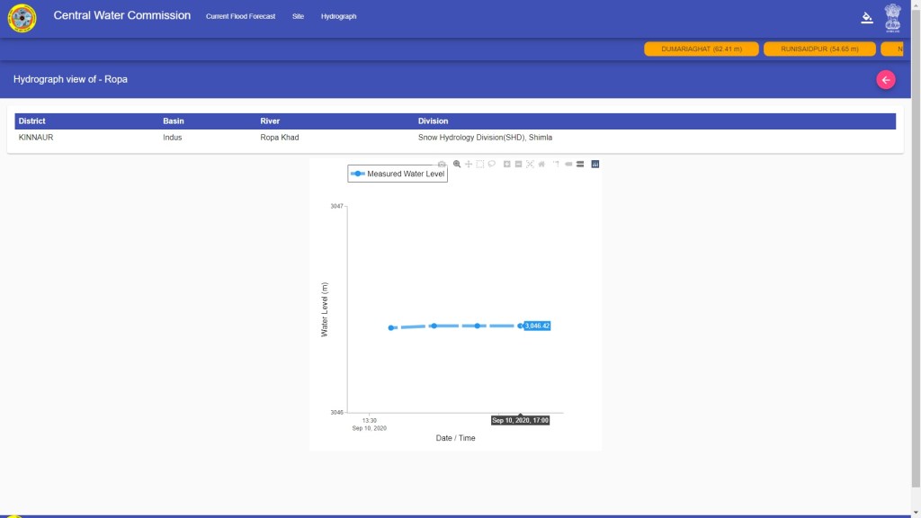This screenshot has height=518, width=921.
Task: Open the Plotly logo link icon
Action: 595,164
